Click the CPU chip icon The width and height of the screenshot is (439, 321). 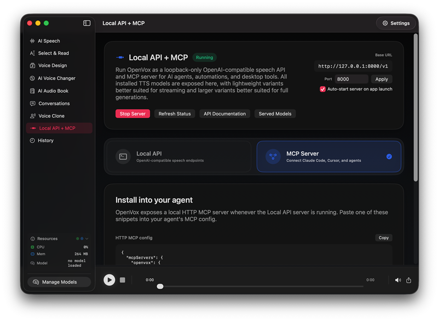tap(32, 247)
